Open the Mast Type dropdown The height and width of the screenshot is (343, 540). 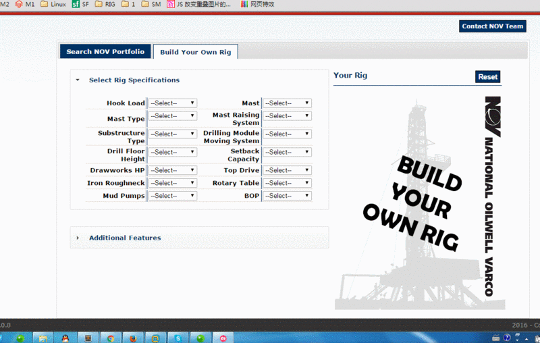tap(173, 115)
